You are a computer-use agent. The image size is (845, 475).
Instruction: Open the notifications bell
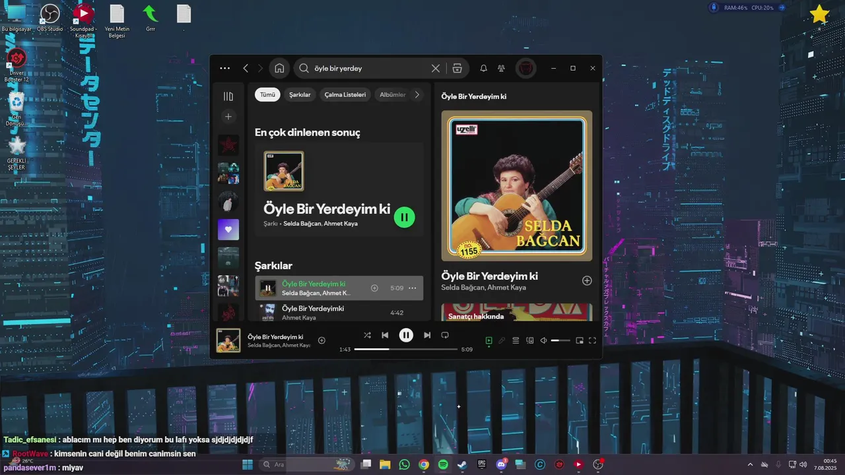[483, 68]
